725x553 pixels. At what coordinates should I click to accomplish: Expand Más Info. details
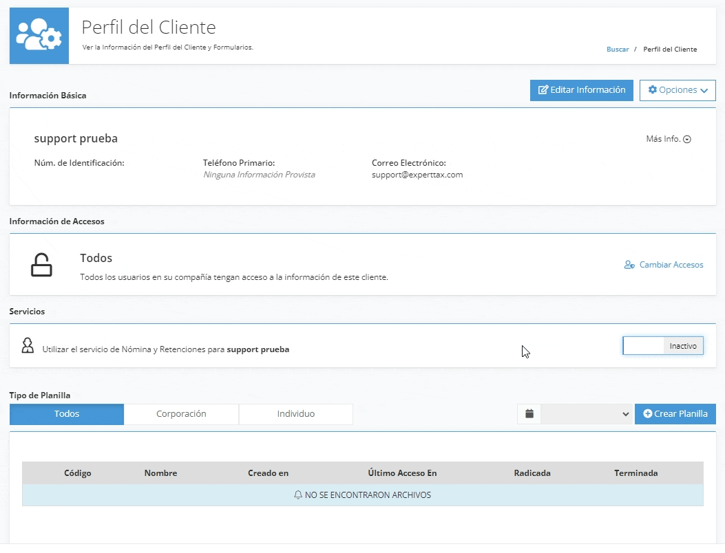click(x=668, y=139)
